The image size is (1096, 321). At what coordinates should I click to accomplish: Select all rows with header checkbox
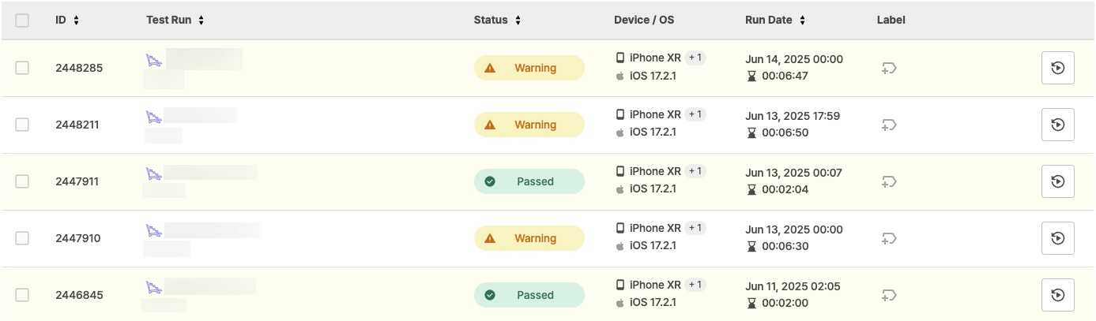pyautogui.click(x=22, y=21)
